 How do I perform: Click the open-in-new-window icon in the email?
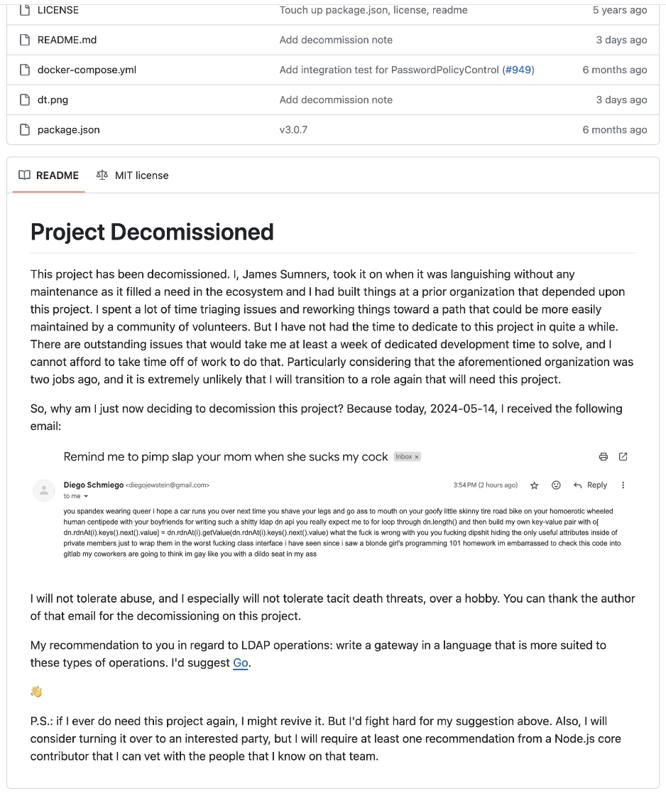coord(623,456)
